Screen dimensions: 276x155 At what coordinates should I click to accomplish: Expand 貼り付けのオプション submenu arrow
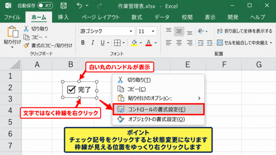(199, 98)
